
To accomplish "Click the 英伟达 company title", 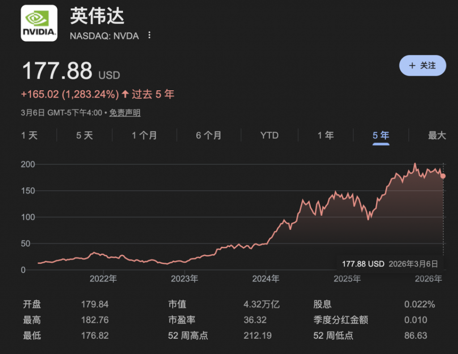I will pyautogui.click(x=97, y=17).
